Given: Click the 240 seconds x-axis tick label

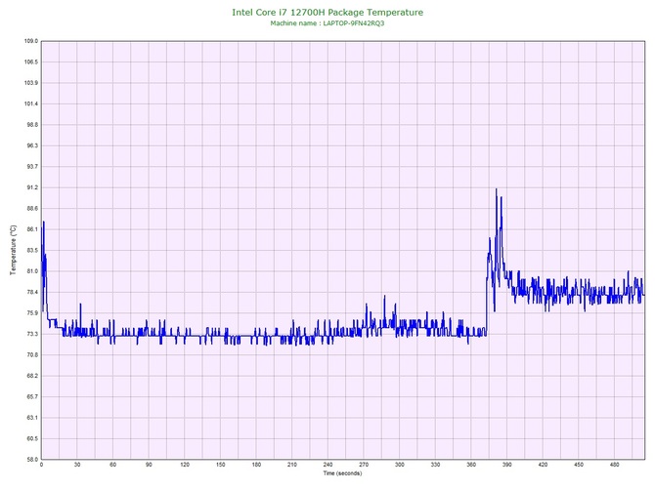Looking at the screenshot, I should 327,465.
